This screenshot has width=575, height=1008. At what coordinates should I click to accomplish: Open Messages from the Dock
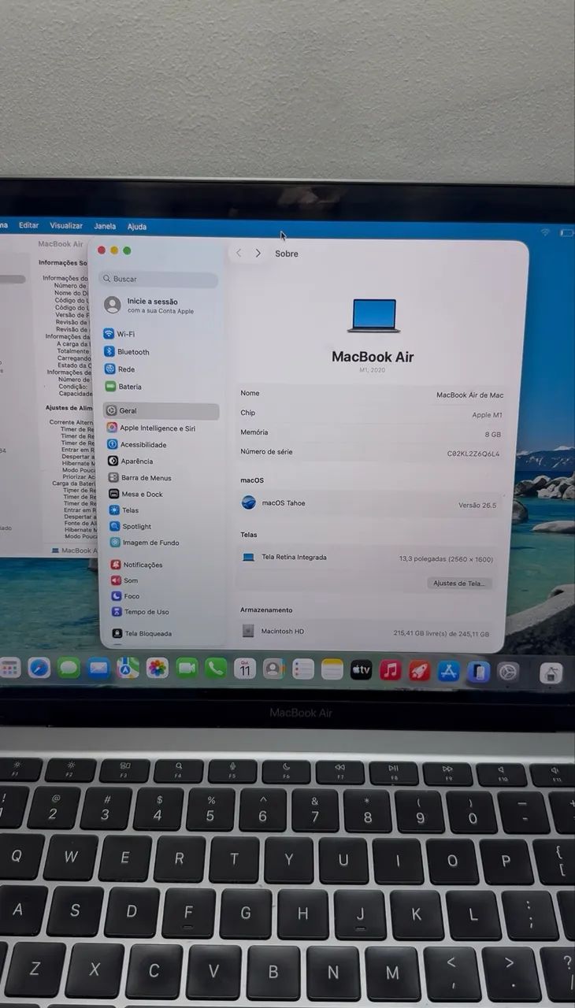click(x=69, y=669)
